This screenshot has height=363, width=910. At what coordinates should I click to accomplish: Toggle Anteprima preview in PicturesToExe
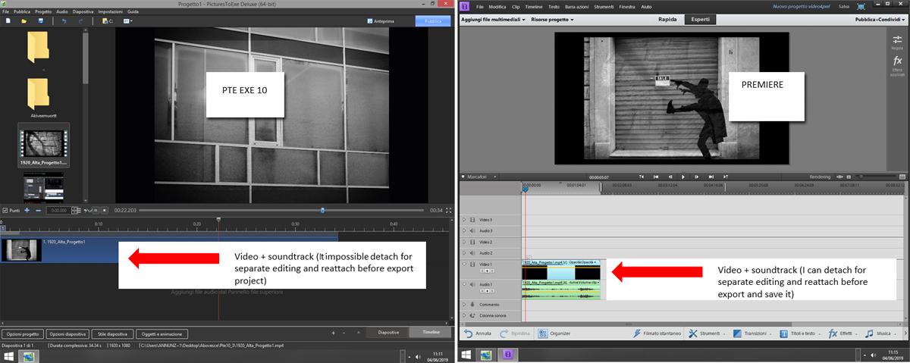click(x=381, y=21)
